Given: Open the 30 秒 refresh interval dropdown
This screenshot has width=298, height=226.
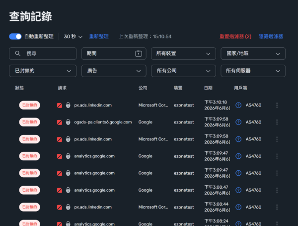Looking at the screenshot, I should click(x=73, y=36).
